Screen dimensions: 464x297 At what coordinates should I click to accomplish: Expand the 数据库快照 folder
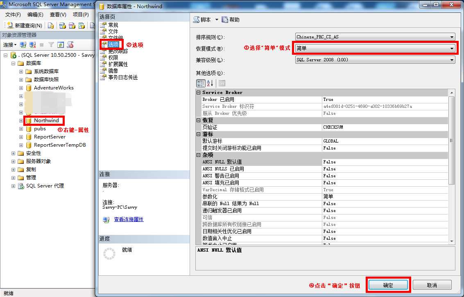point(21,80)
